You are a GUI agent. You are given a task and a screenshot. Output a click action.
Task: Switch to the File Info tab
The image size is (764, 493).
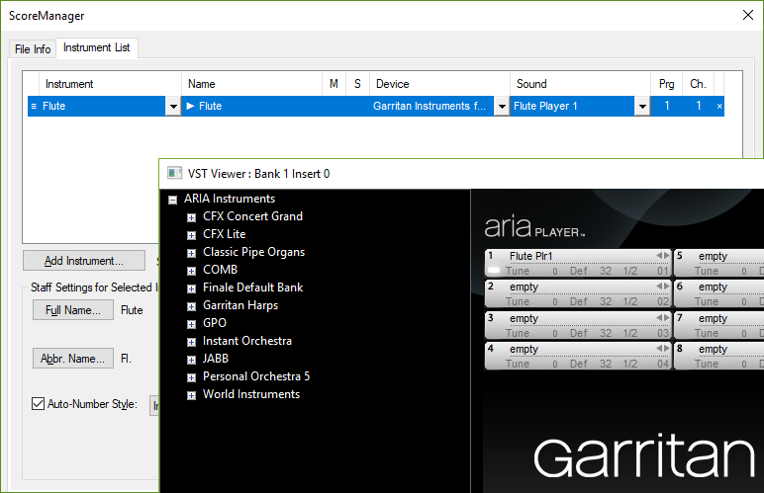click(x=32, y=49)
